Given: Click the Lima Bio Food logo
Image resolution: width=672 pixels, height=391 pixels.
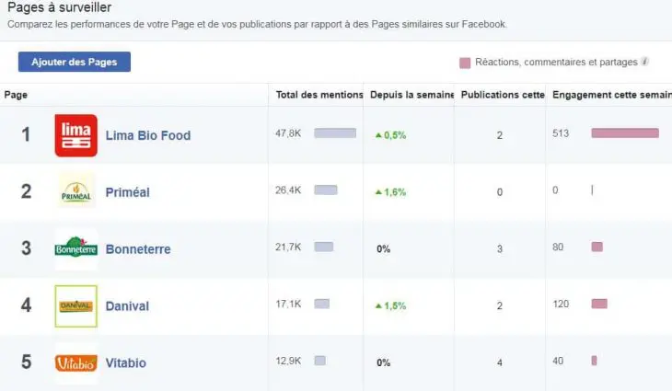Looking at the screenshot, I should point(75,135).
